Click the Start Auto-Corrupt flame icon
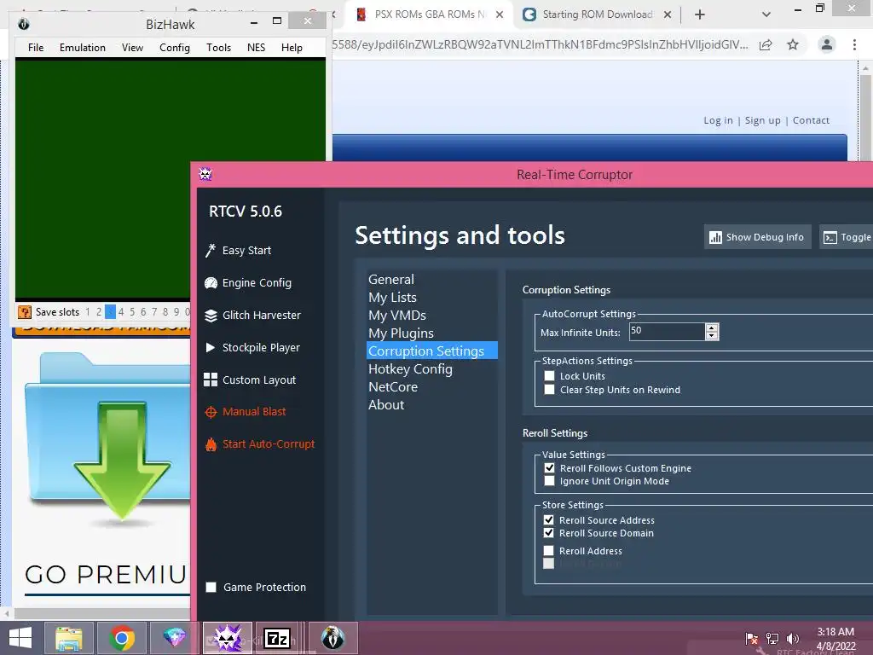873x655 pixels. pyautogui.click(x=211, y=444)
